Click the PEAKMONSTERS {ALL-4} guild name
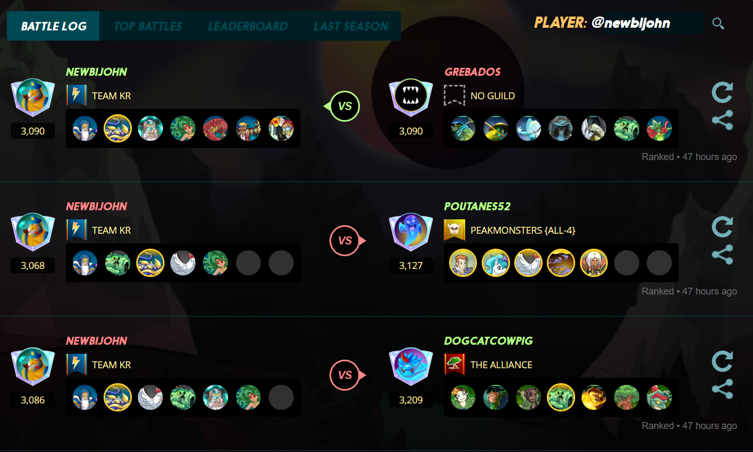Viewport: 753px width, 452px height. point(523,231)
